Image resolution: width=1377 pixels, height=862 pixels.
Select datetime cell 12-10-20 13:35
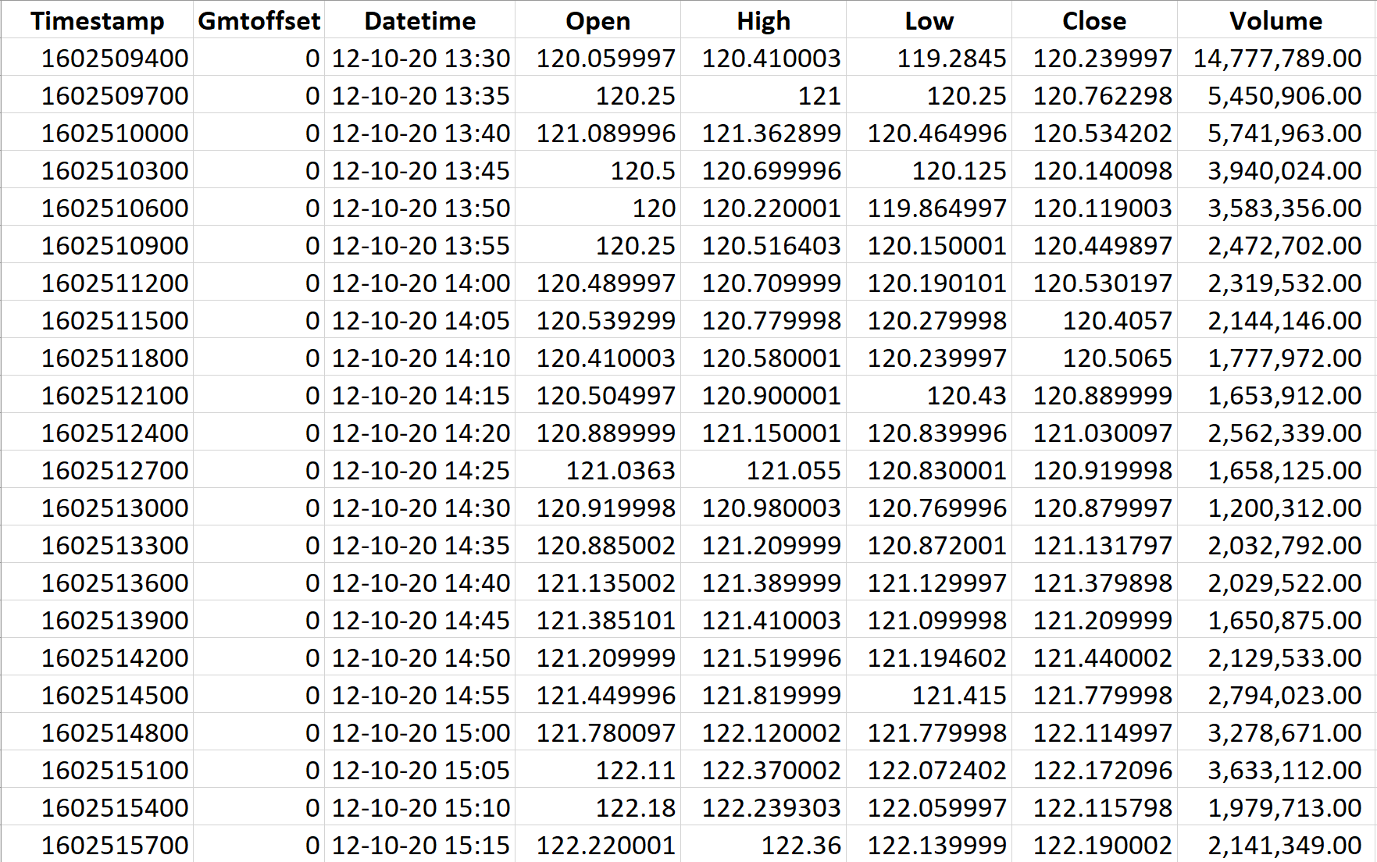coord(420,95)
